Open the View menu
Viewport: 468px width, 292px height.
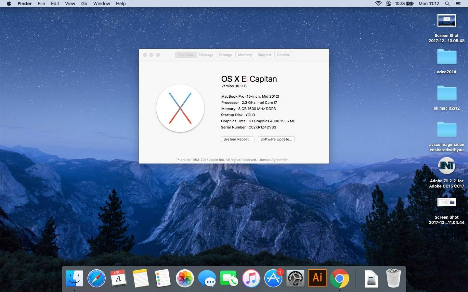pyautogui.click(x=70, y=4)
